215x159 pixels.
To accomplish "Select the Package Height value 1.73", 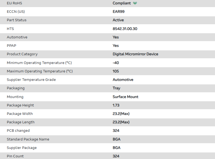I will pyautogui.click(x=116, y=105).
